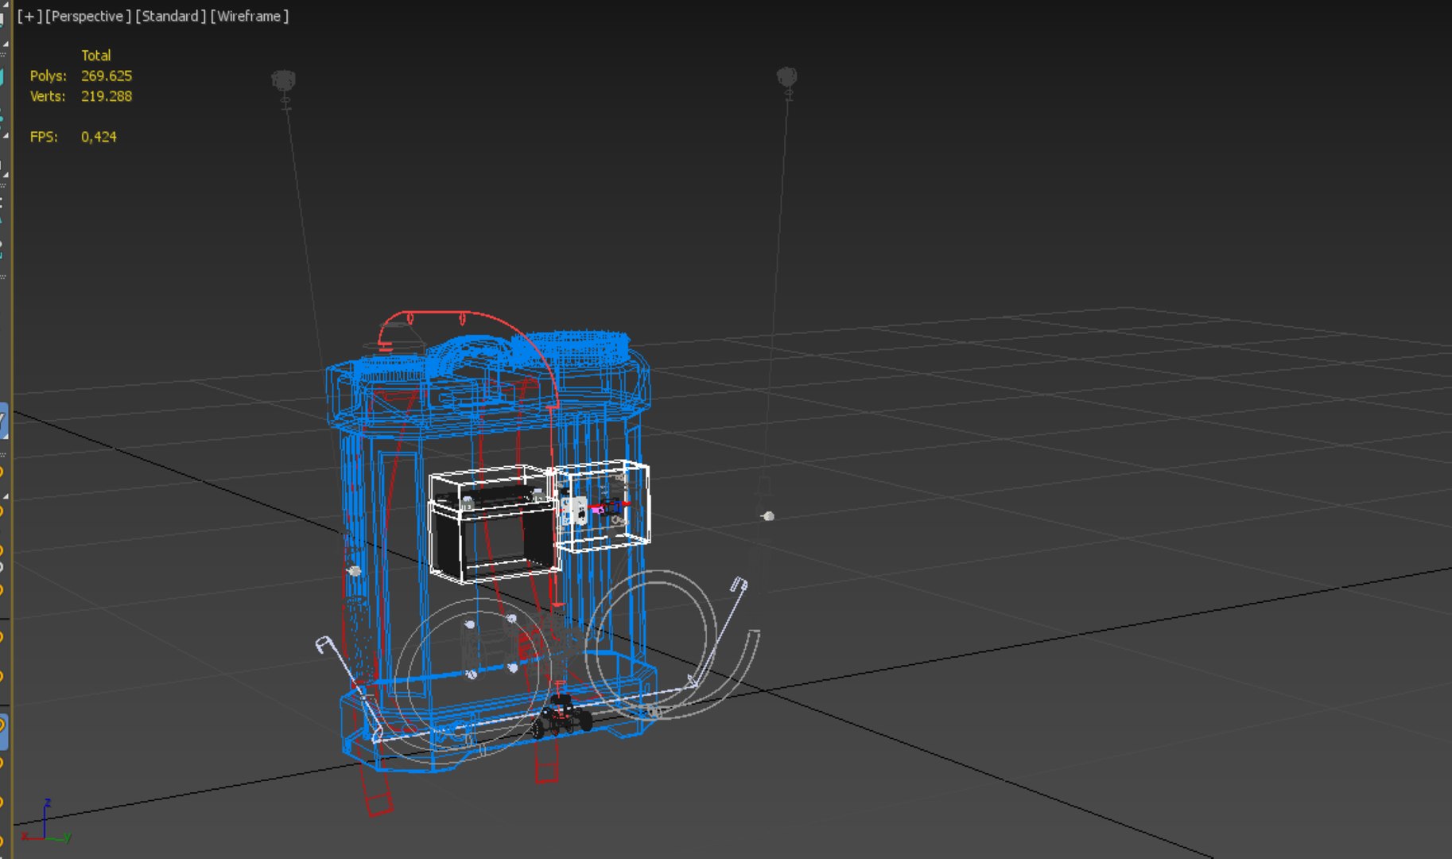Click the XYZ world axis tripod
The height and width of the screenshot is (859, 1452).
pos(46,821)
